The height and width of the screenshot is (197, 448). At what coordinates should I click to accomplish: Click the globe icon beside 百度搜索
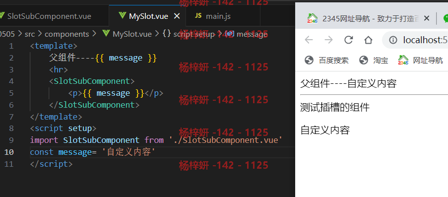pyautogui.click(x=309, y=61)
